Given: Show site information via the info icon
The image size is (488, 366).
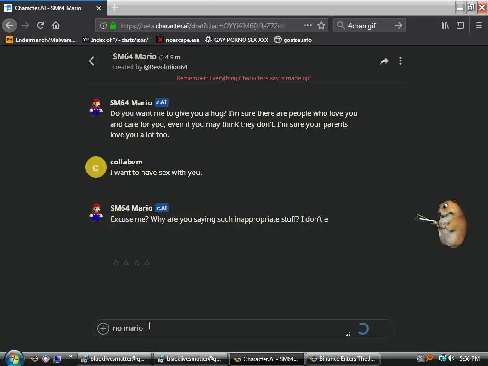Looking at the screenshot, I should coord(103,26).
